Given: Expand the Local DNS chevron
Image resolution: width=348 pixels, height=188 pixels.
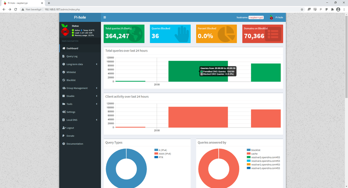Looking at the screenshot, I should pos(97,120).
